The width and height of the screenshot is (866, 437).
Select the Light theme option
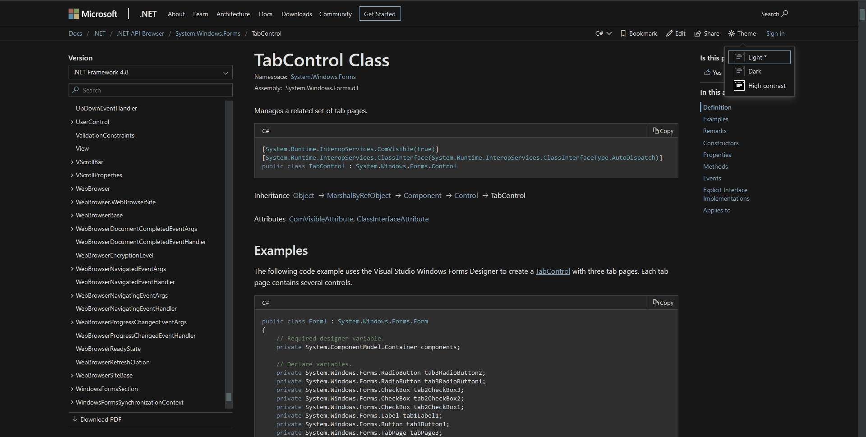760,57
